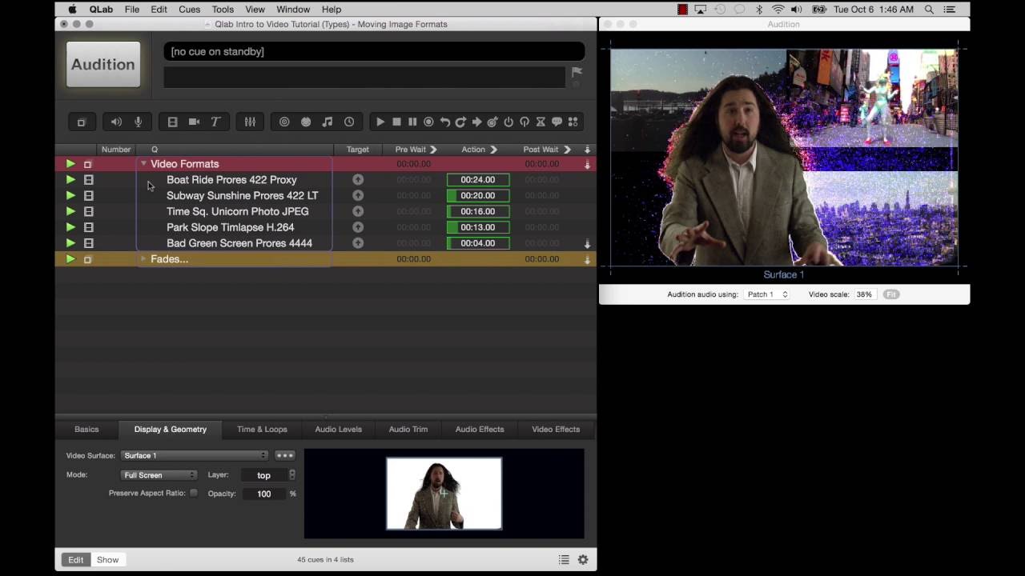Viewport: 1025px width, 576px height.
Task: Add a Devamp cue with loop-arrow icon
Action: pos(460,122)
